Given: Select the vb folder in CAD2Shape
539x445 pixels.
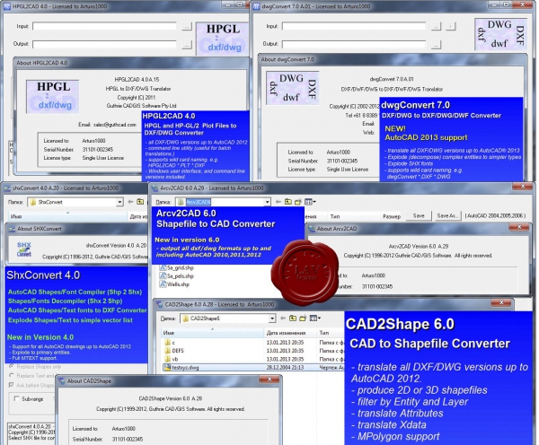Looking at the screenshot, I should point(172,359).
